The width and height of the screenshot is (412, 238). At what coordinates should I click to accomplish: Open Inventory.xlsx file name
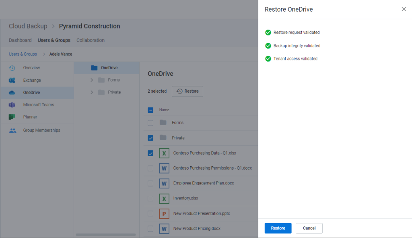[x=186, y=198]
